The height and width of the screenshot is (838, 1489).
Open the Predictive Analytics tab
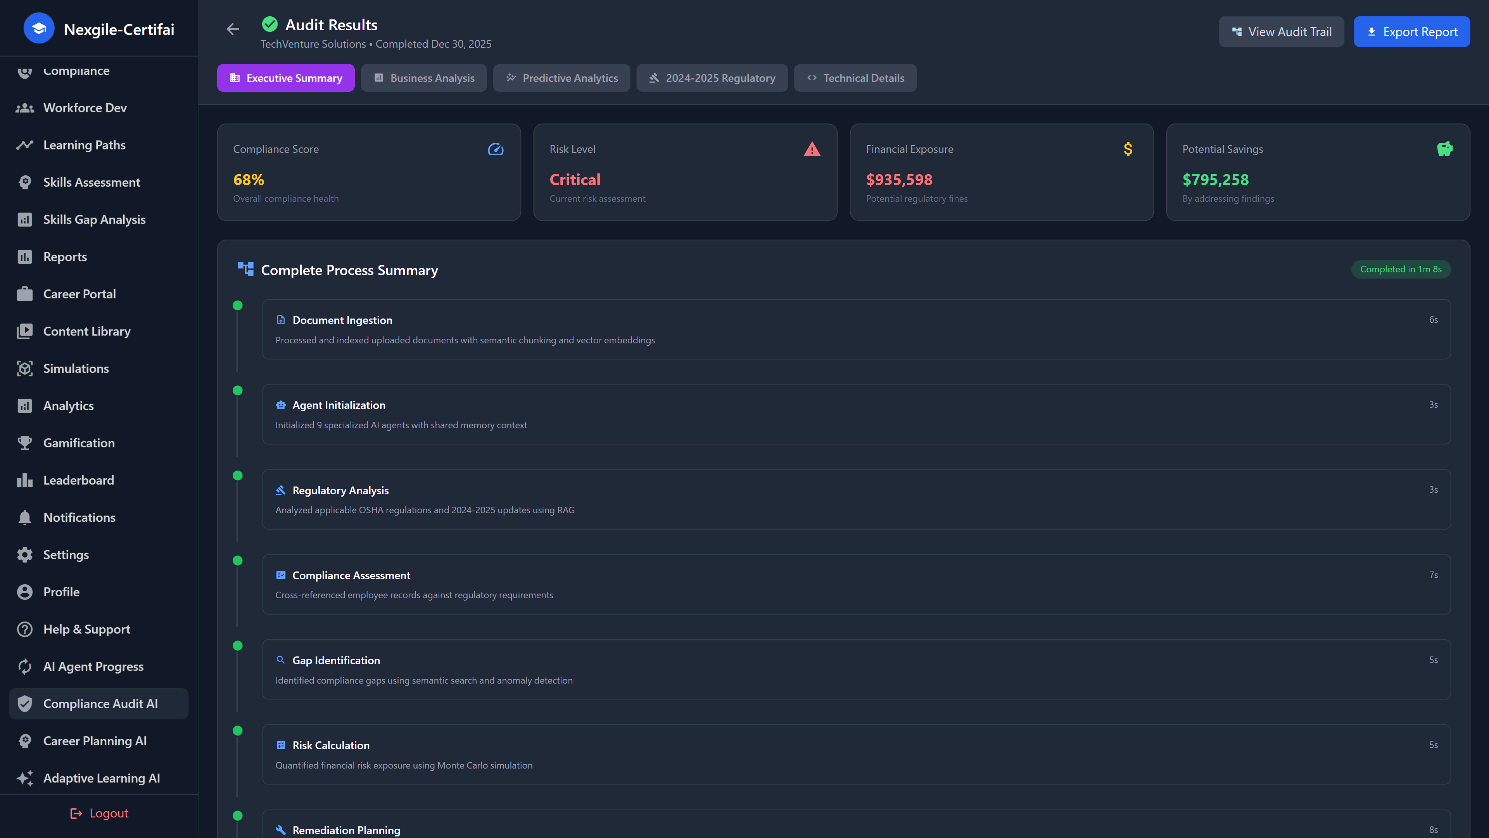(x=561, y=78)
